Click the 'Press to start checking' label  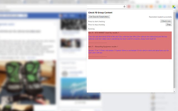pos(97,21)
